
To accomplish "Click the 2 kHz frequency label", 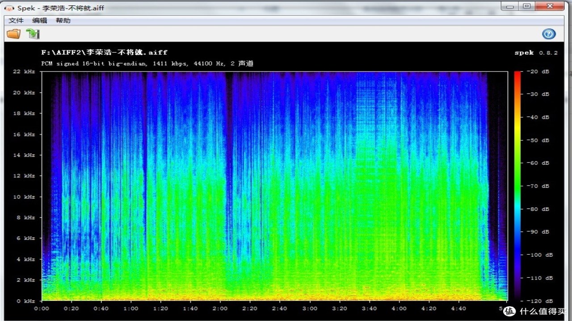I will [26, 280].
